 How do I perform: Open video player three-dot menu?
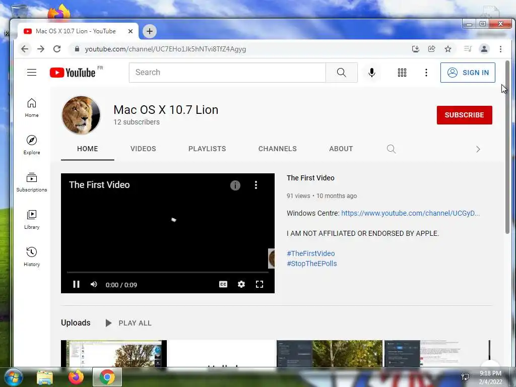(x=255, y=185)
